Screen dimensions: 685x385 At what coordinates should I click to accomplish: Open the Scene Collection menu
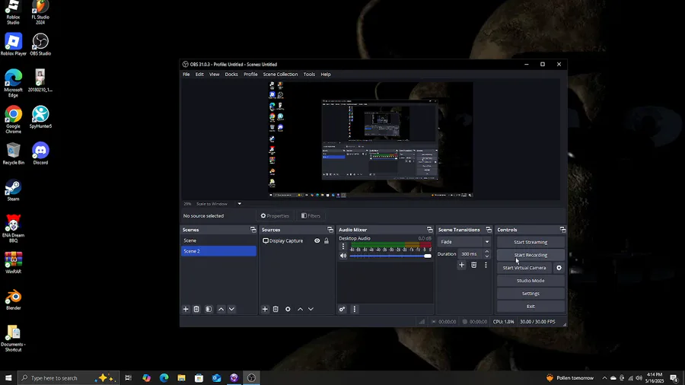coord(280,75)
